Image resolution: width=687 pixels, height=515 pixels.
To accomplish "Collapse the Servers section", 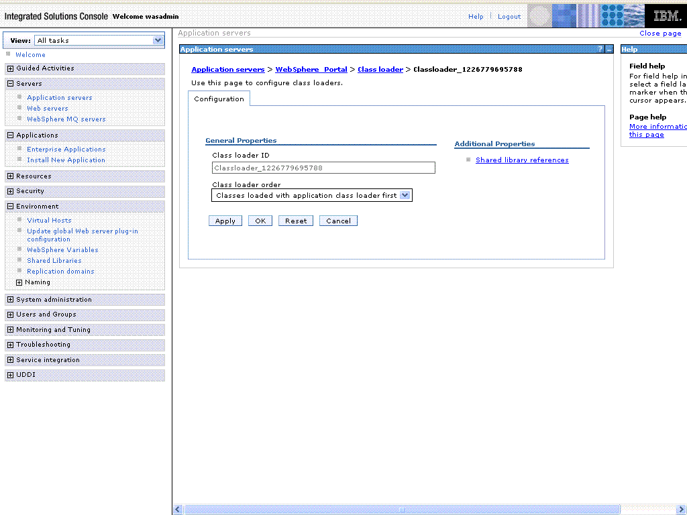I will tap(11, 84).
